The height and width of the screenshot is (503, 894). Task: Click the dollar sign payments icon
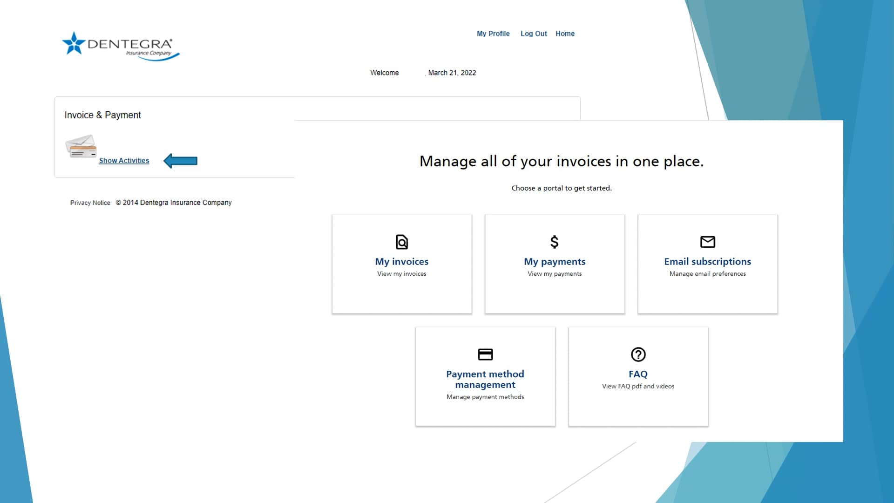pyautogui.click(x=554, y=242)
